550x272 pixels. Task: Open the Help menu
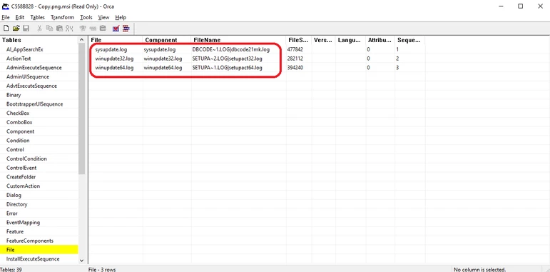click(121, 17)
